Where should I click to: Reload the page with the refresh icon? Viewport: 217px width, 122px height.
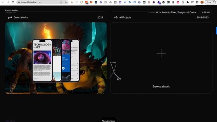pyautogui.click(x=13, y=2)
